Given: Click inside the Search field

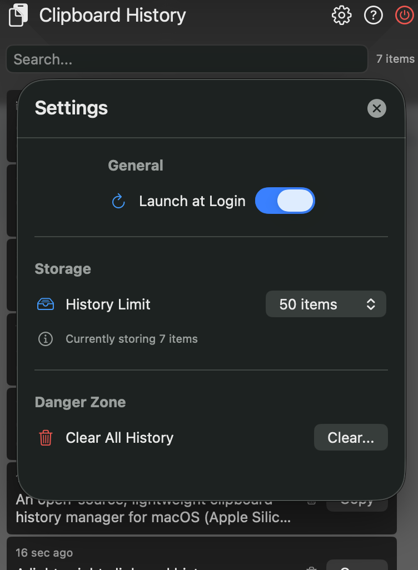Looking at the screenshot, I should pos(186,59).
